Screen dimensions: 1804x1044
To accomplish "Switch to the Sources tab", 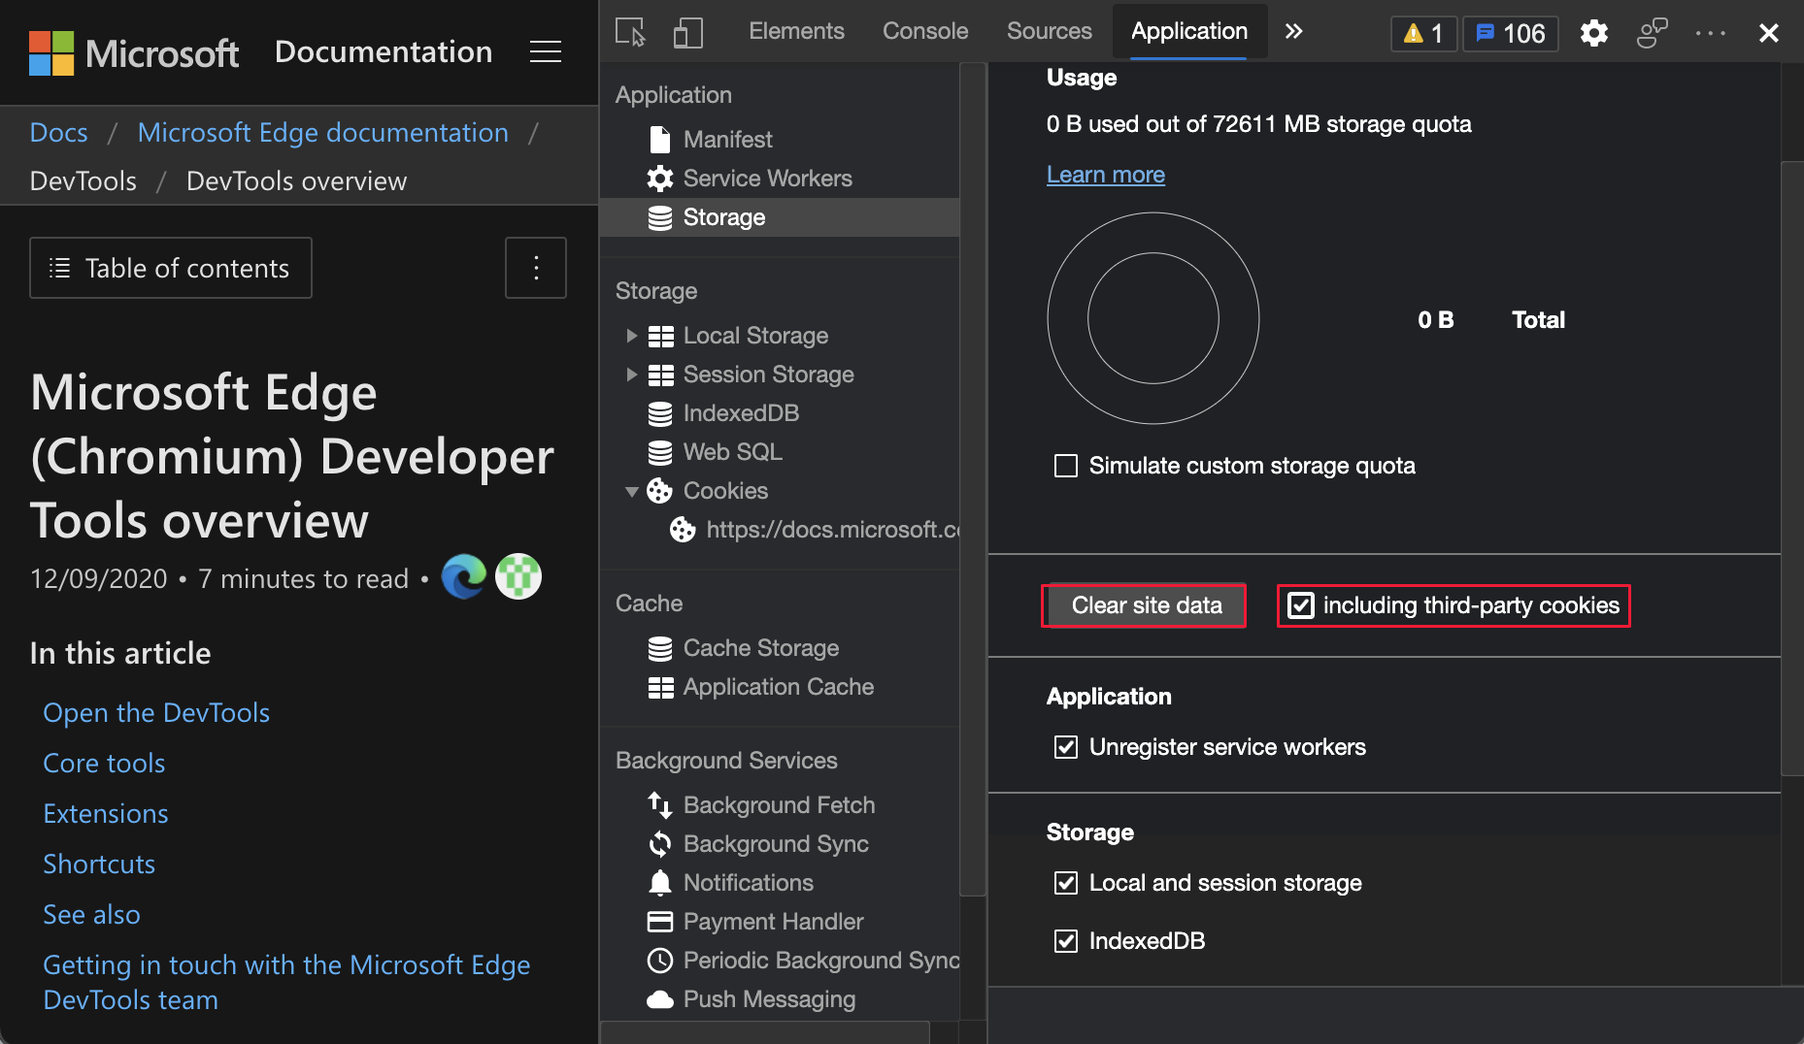I will [x=1049, y=31].
